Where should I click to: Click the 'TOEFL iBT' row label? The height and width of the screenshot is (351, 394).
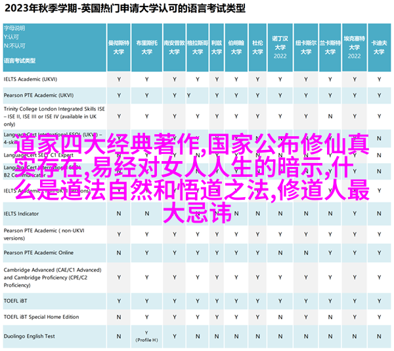15,301
